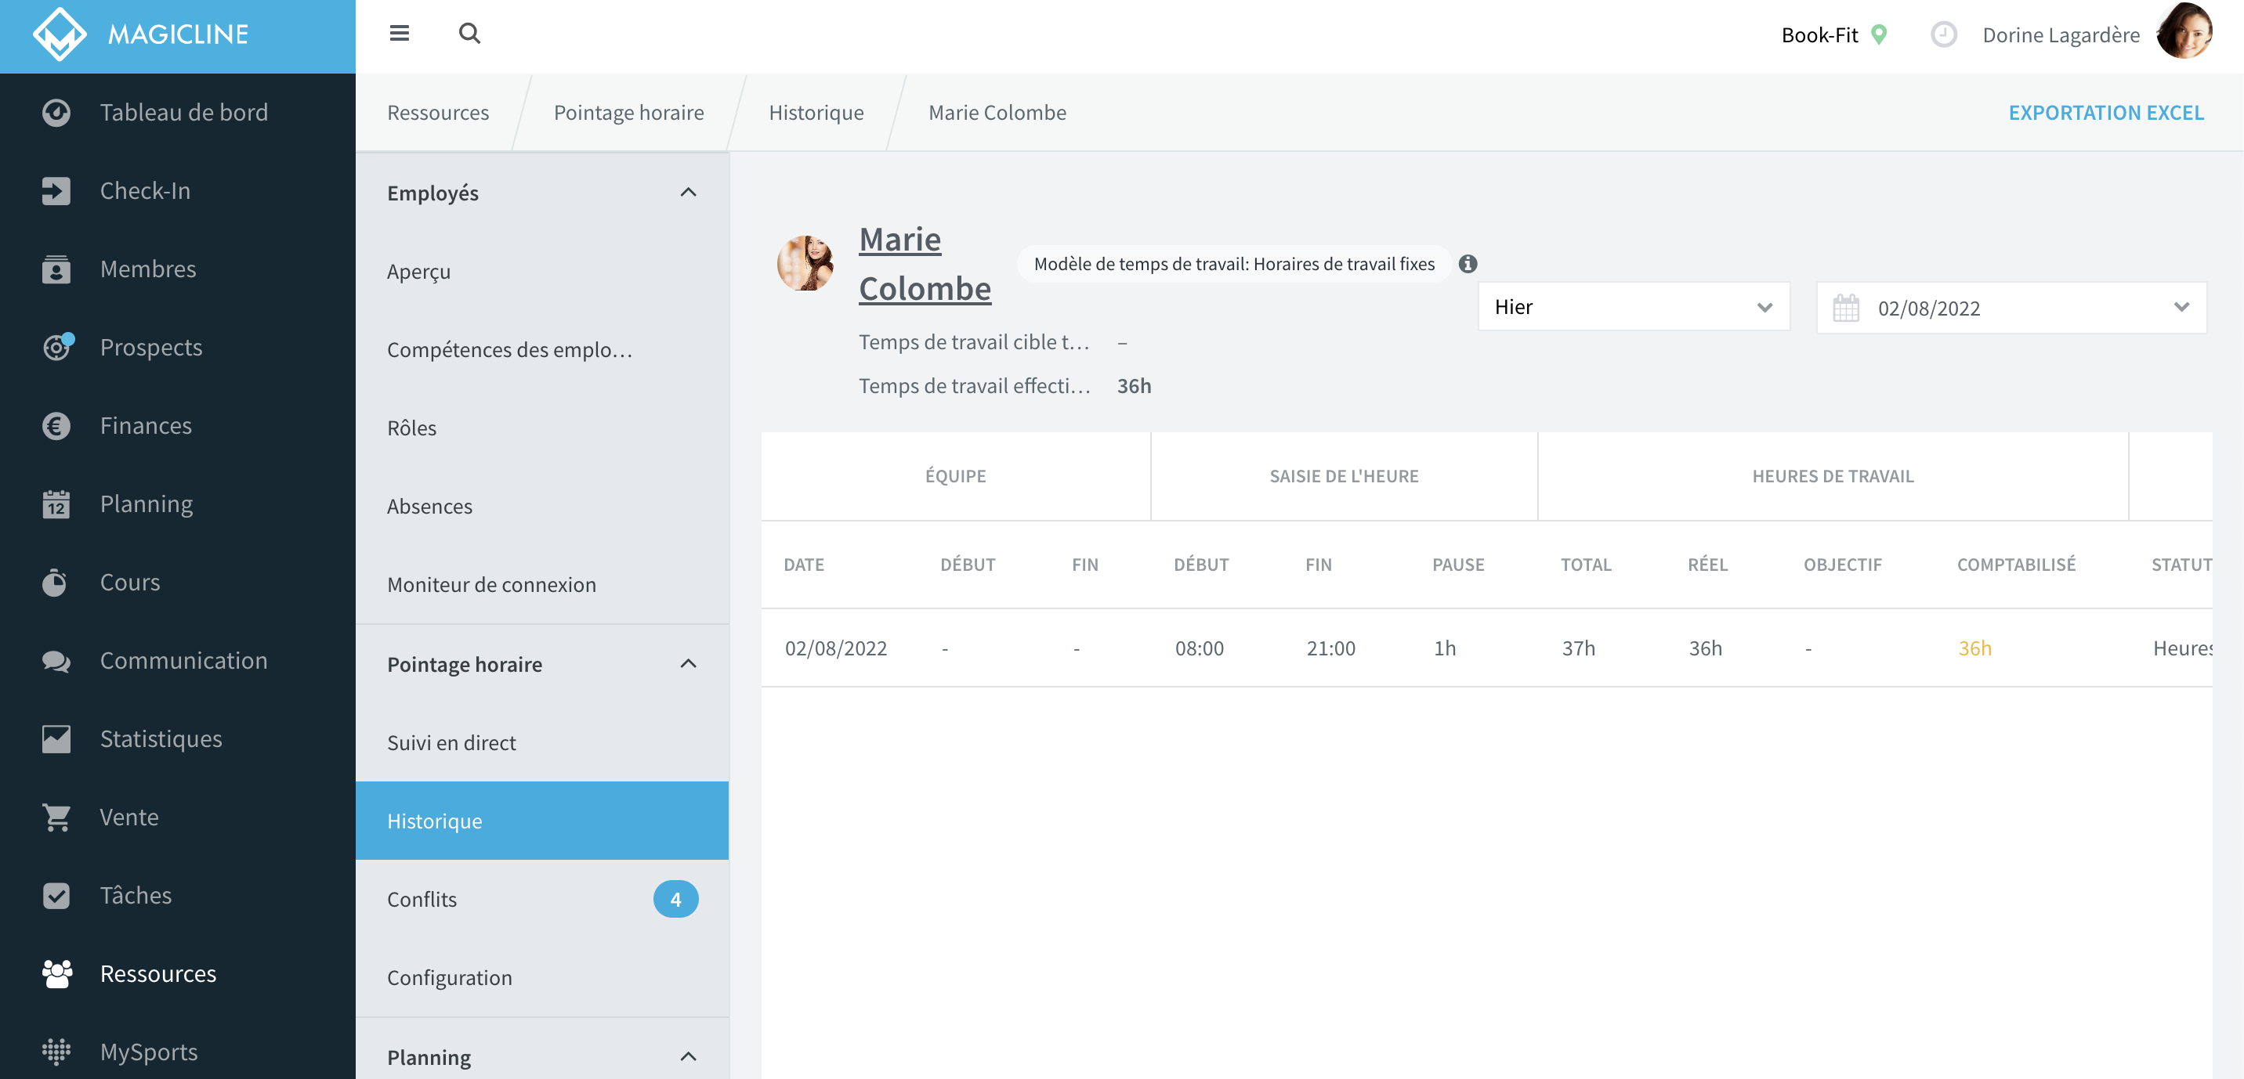Click the Communication chat bubbles icon
The image size is (2244, 1079).
[56, 661]
